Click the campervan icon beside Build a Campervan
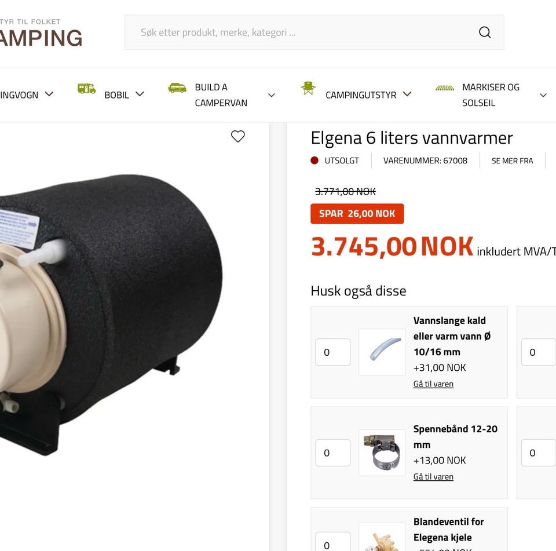 pyautogui.click(x=177, y=87)
